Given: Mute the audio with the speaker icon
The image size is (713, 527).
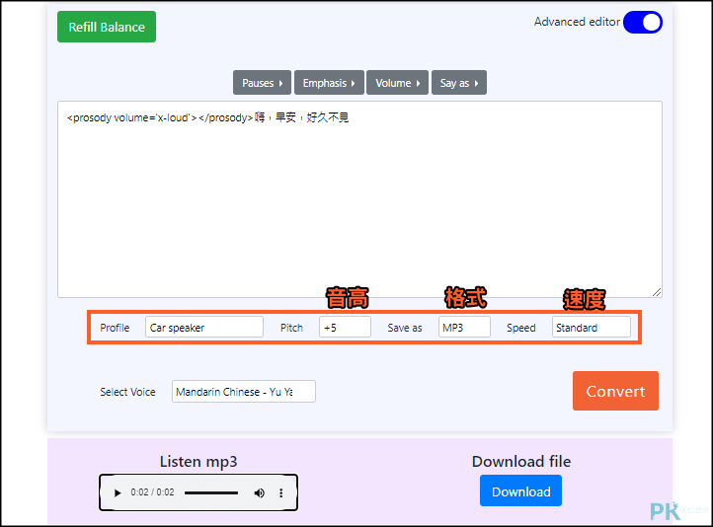Looking at the screenshot, I should click(259, 492).
